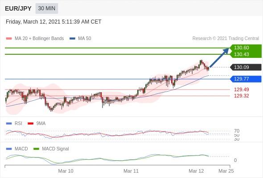
Task: Click the RSI legend blue swatch
Action: 9,124
